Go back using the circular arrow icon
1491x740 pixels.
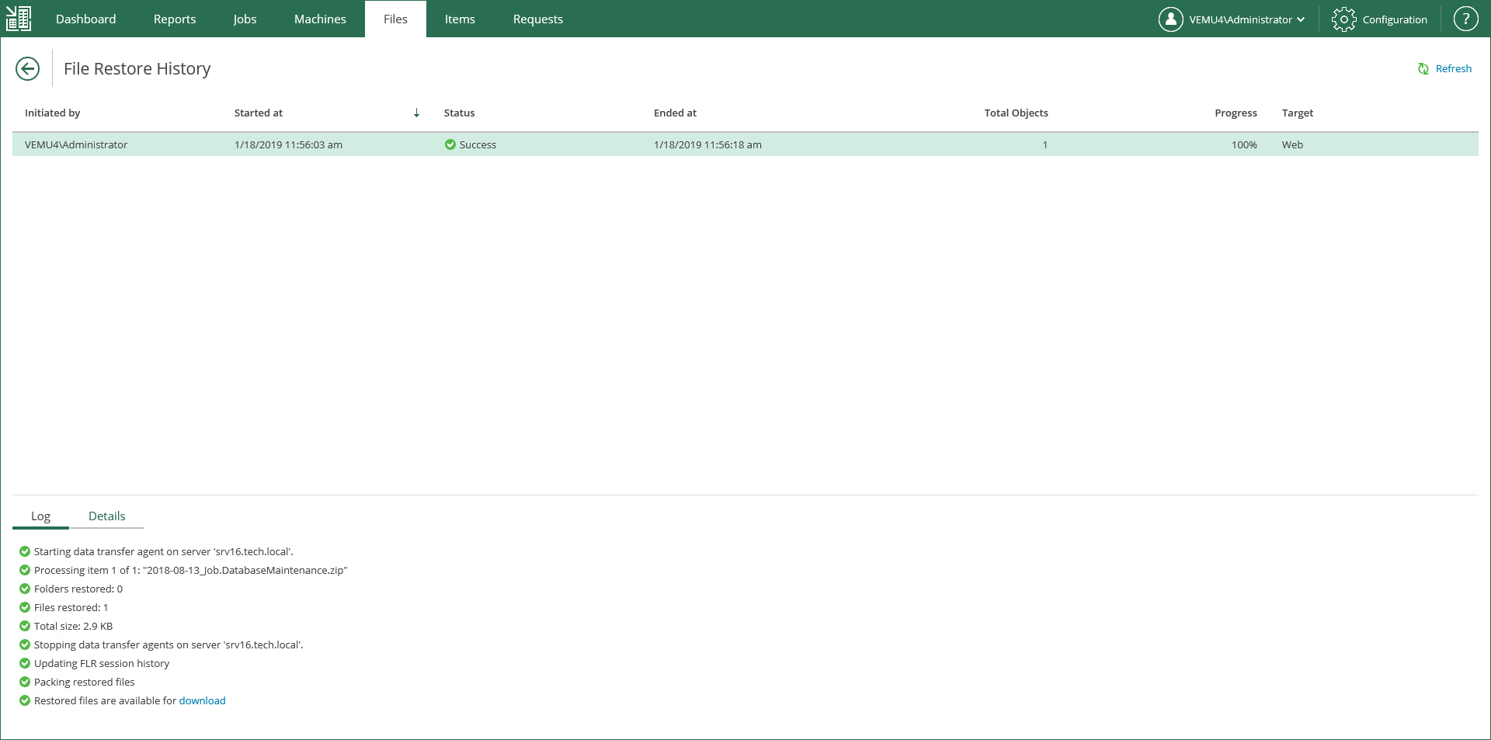click(27, 69)
